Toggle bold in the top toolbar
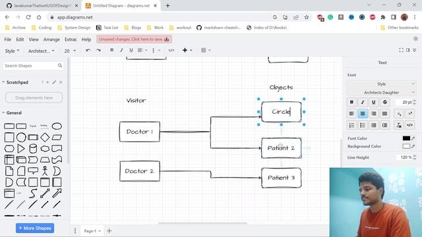Image resolution: width=422 pixels, height=237 pixels. (x=112, y=50)
